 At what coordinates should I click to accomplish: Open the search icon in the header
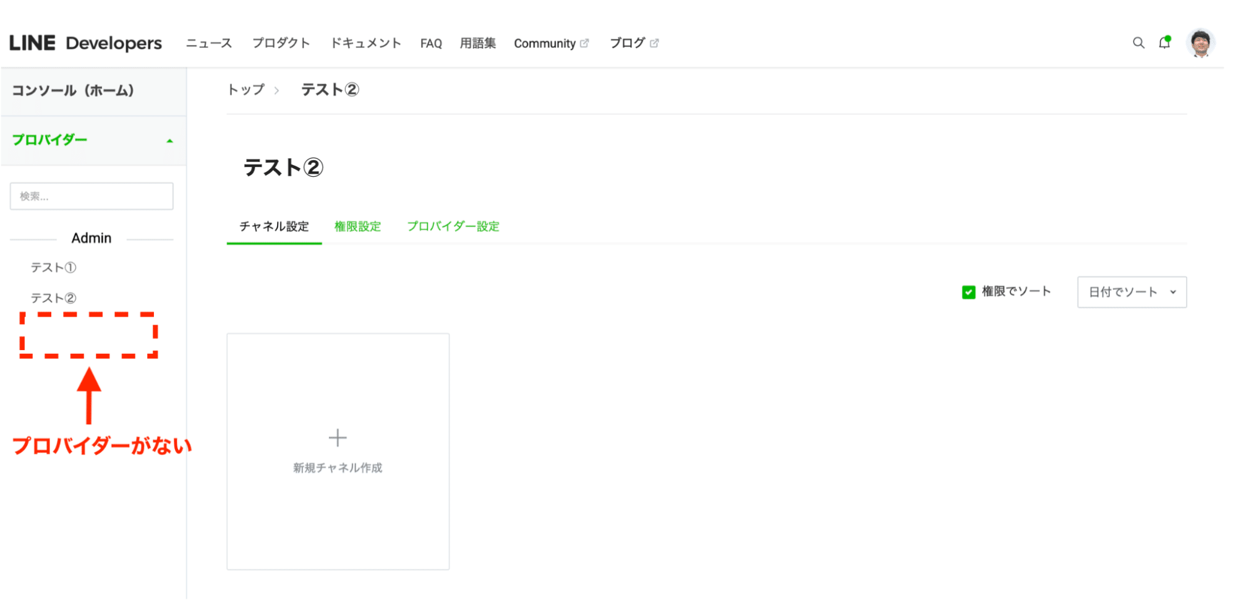1138,43
